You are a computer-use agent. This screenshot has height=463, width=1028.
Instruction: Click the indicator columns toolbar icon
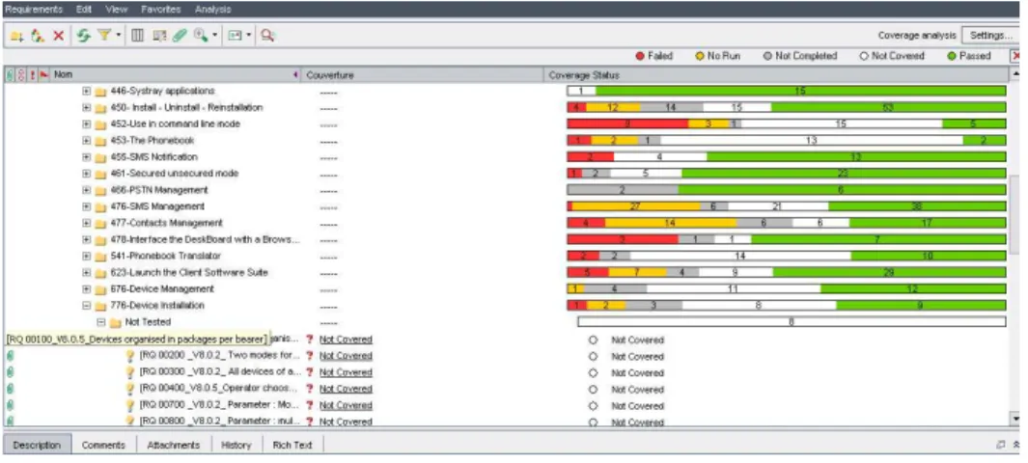159,36
